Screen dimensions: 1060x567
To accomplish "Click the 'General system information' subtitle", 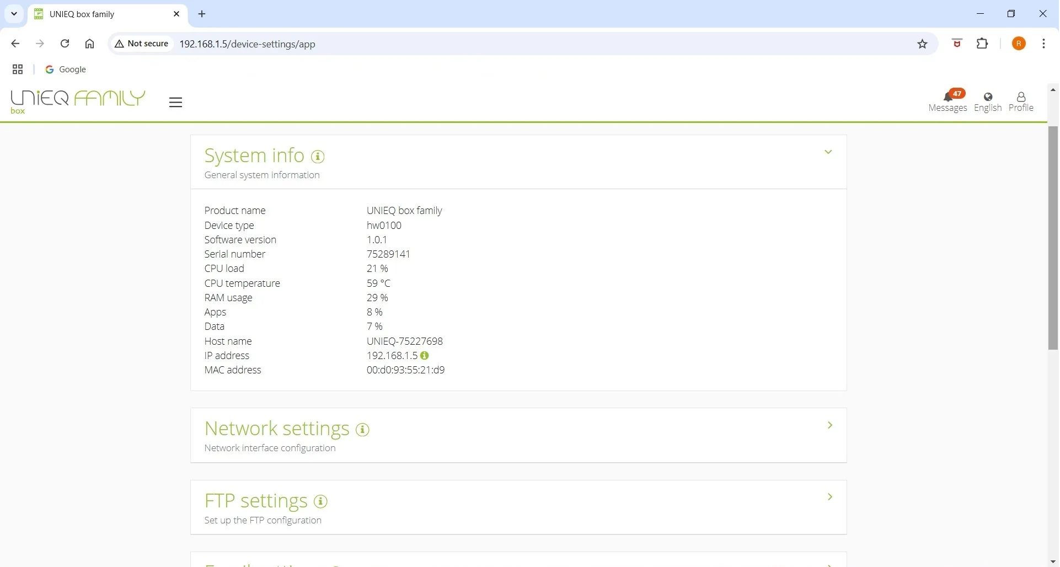I will (263, 175).
